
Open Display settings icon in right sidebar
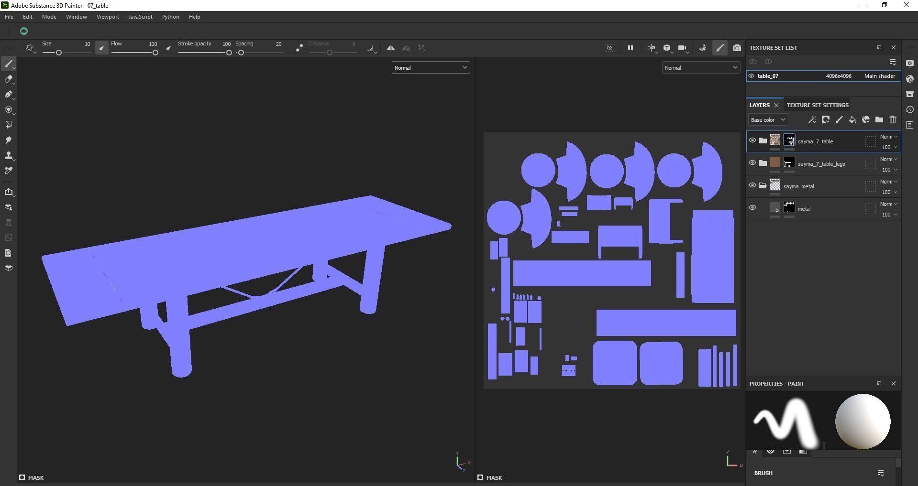coord(910,64)
